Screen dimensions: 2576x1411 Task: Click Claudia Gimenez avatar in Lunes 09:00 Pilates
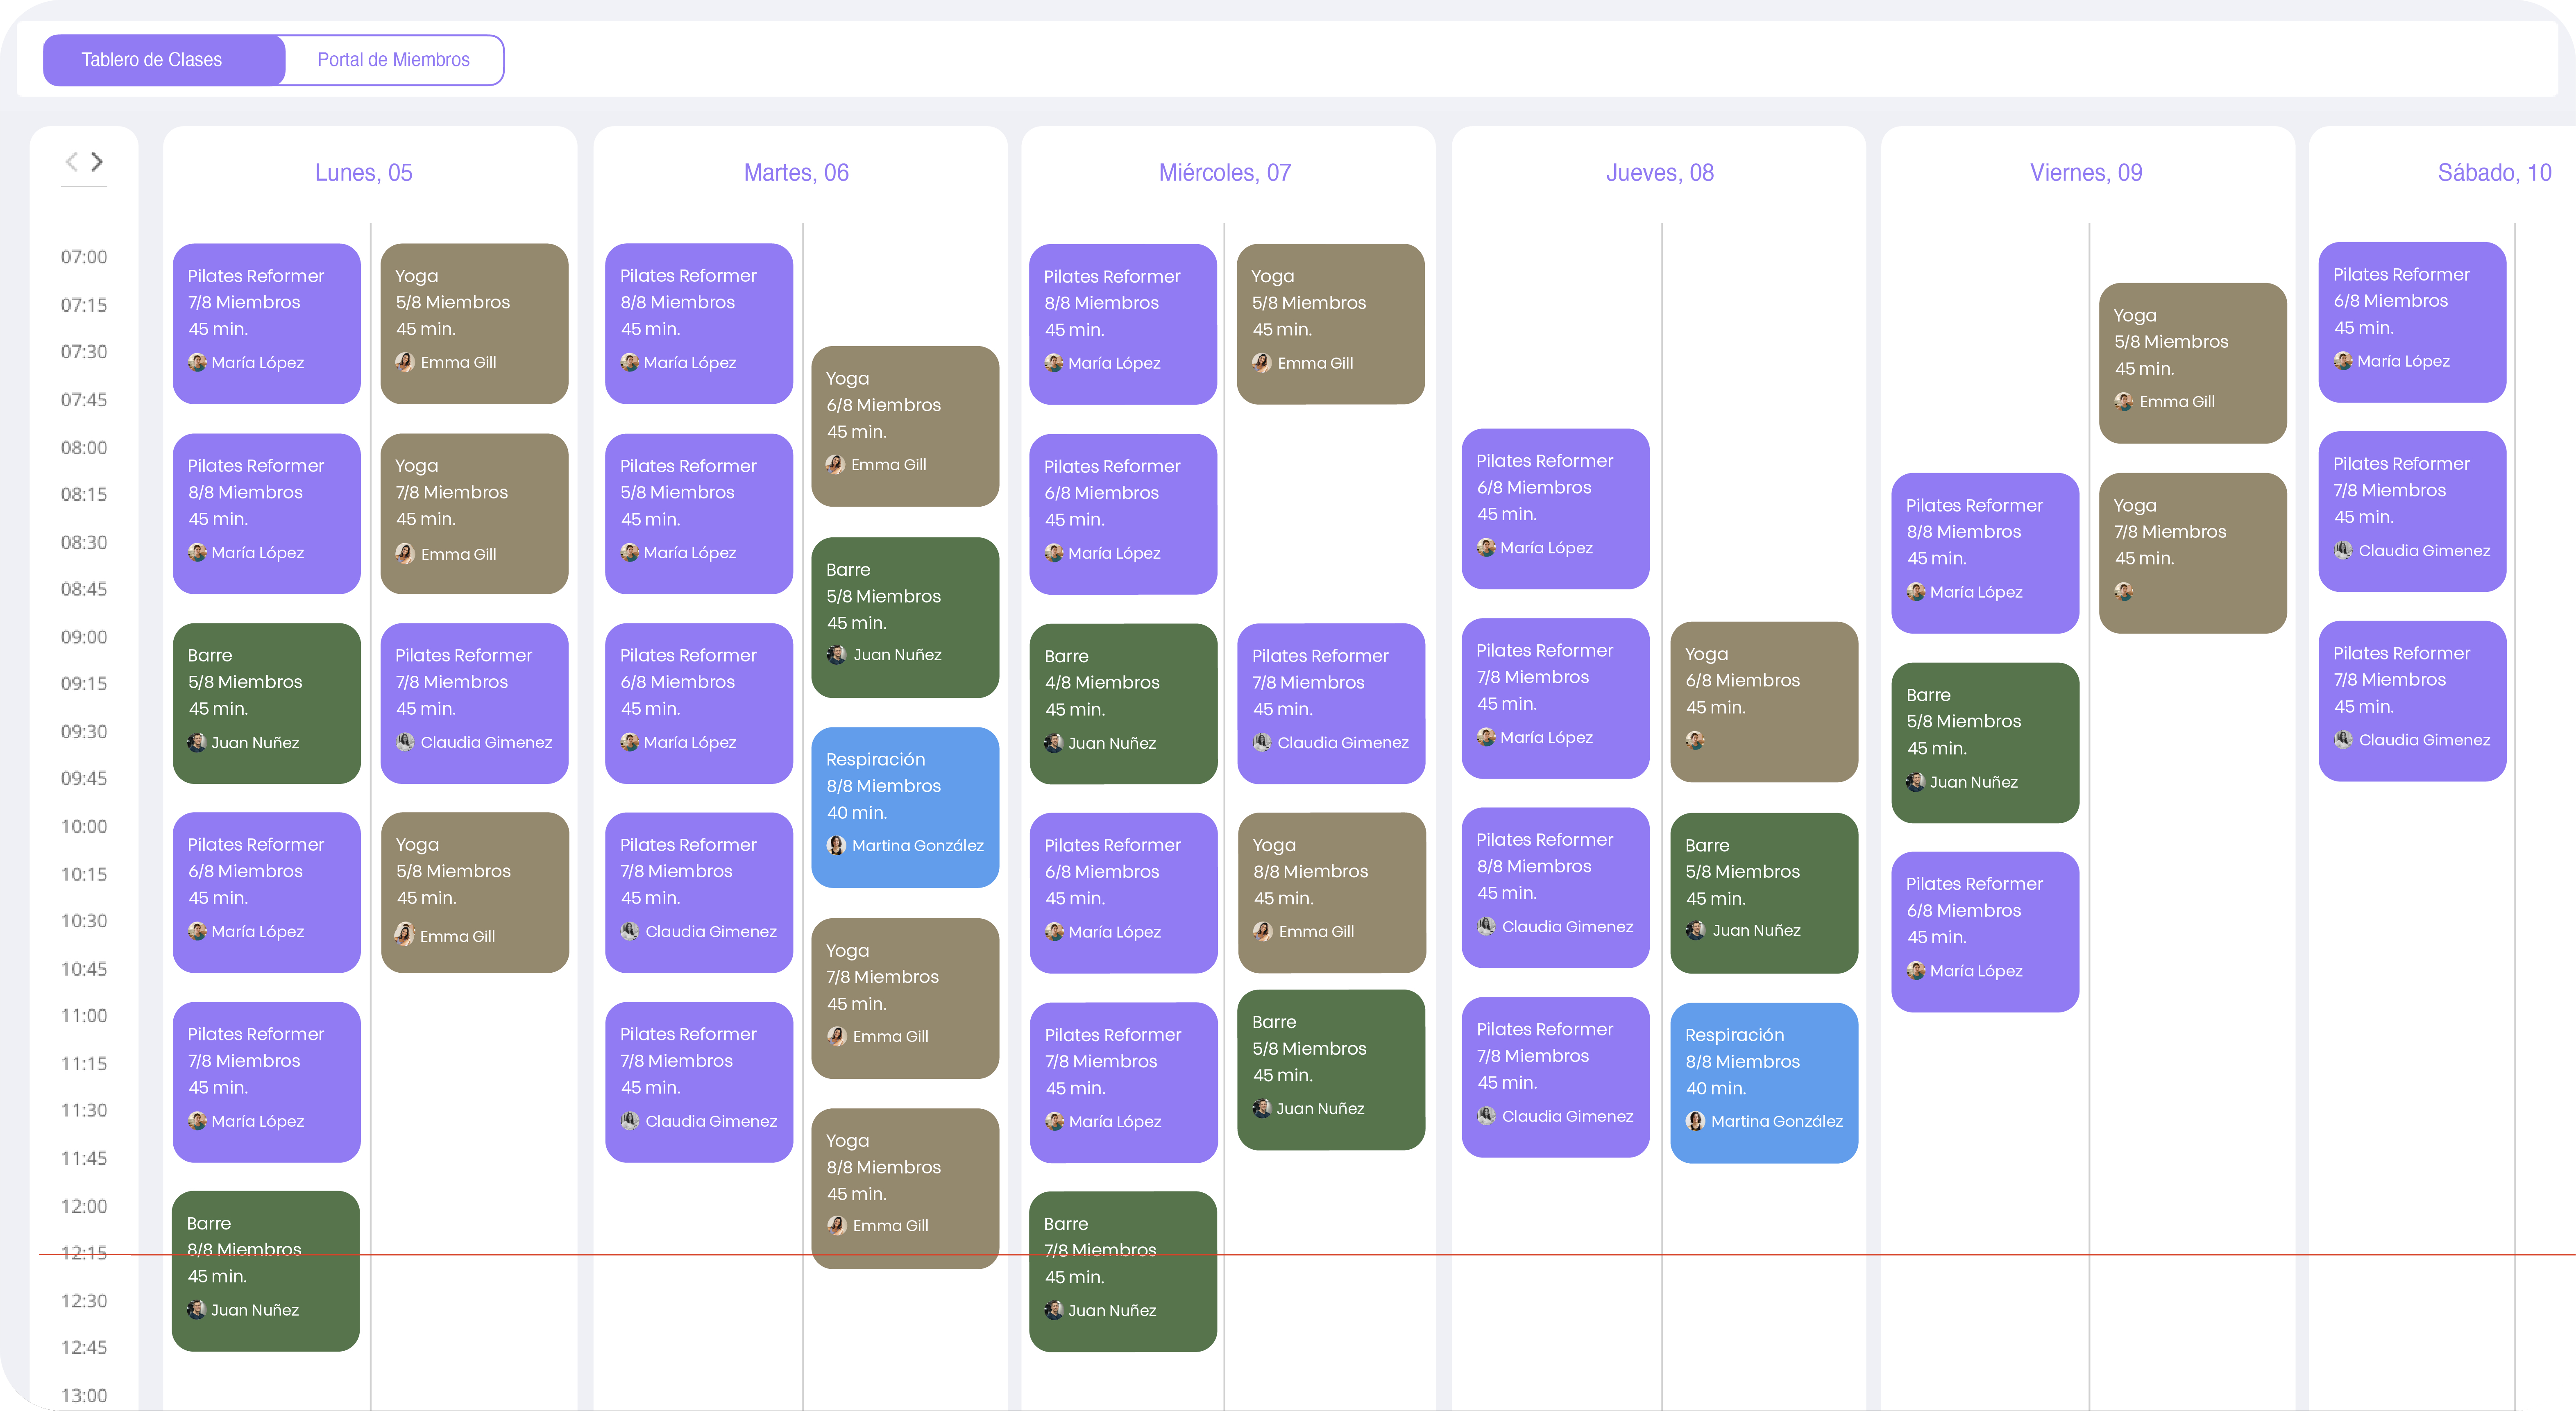(x=405, y=742)
